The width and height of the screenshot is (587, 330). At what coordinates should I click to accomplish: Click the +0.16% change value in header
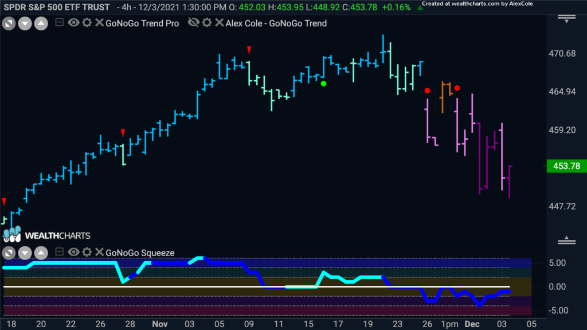(396, 7)
